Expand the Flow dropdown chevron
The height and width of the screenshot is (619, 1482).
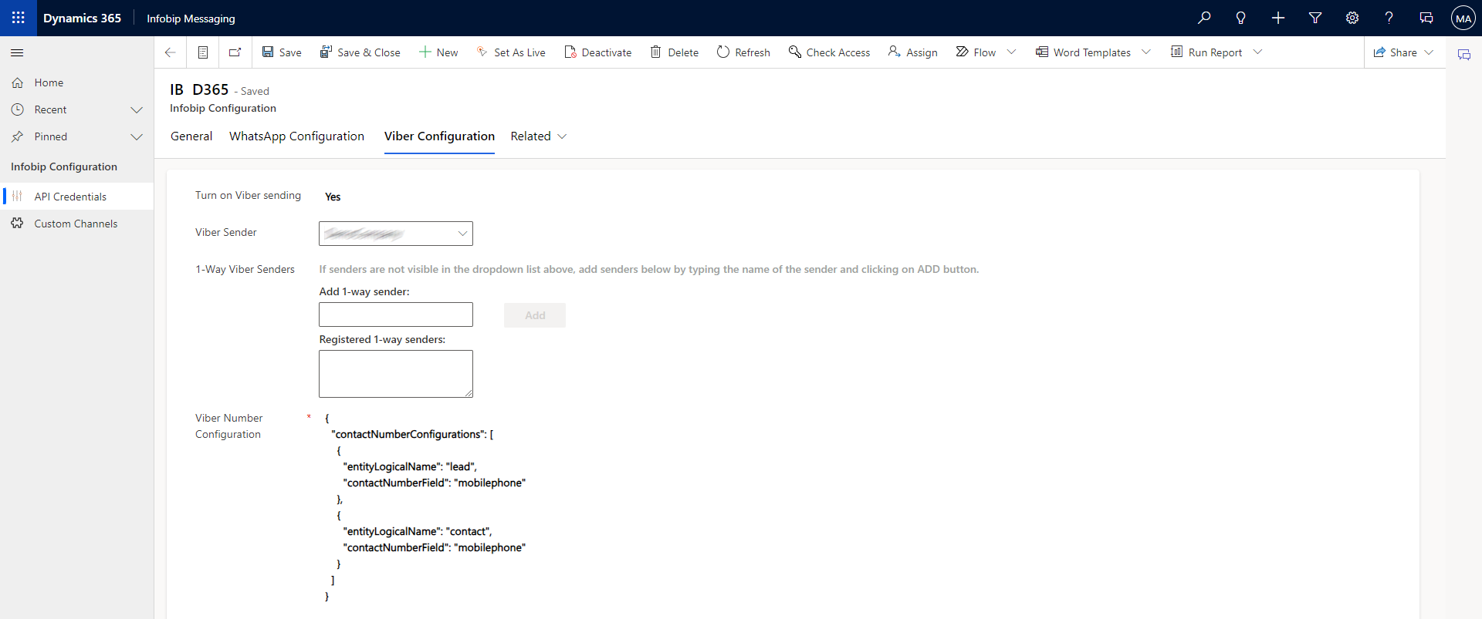pos(1011,52)
